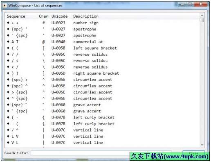Select the 'commercial at' row

coord(102,42)
